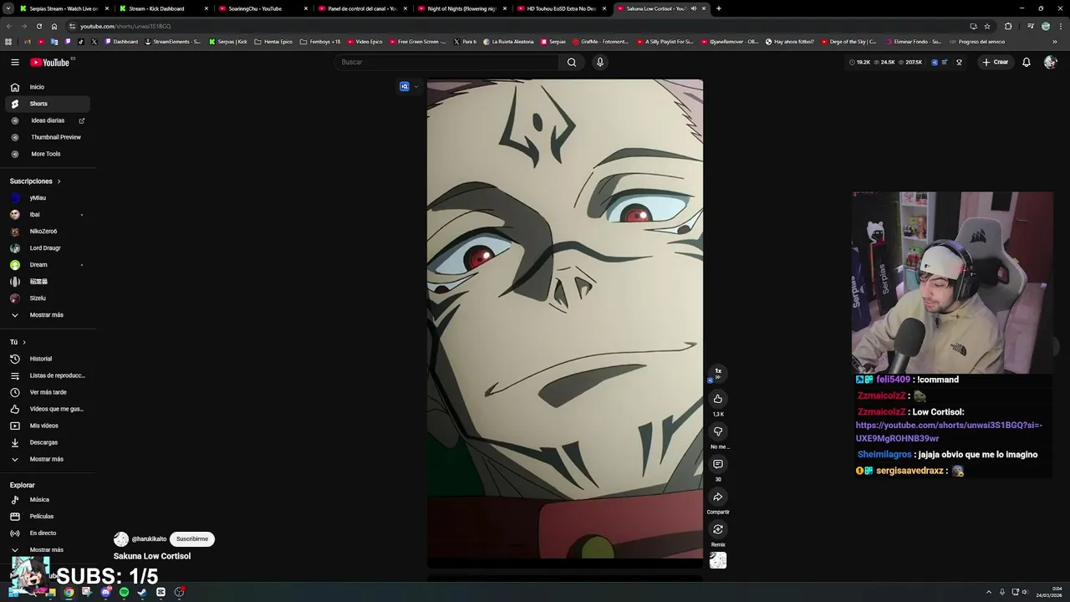Image resolution: width=1070 pixels, height=602 pixels.
Task: Open the Dream subscription channel
Action: (x=48, y=265)
